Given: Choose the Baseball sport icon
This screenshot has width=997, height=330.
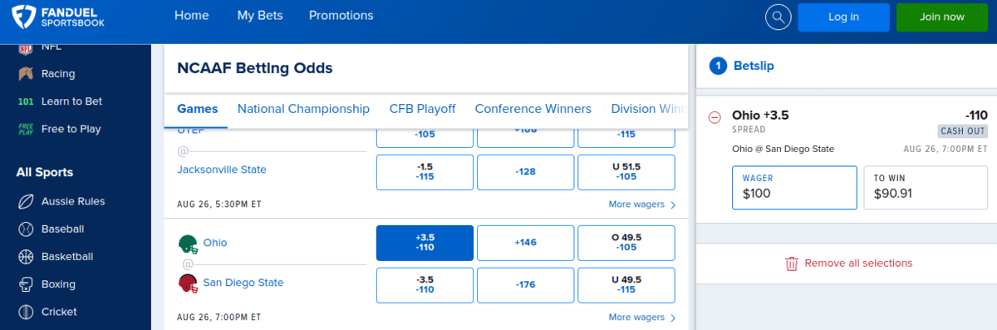Looking at the screenshot, I should [25, 229].
